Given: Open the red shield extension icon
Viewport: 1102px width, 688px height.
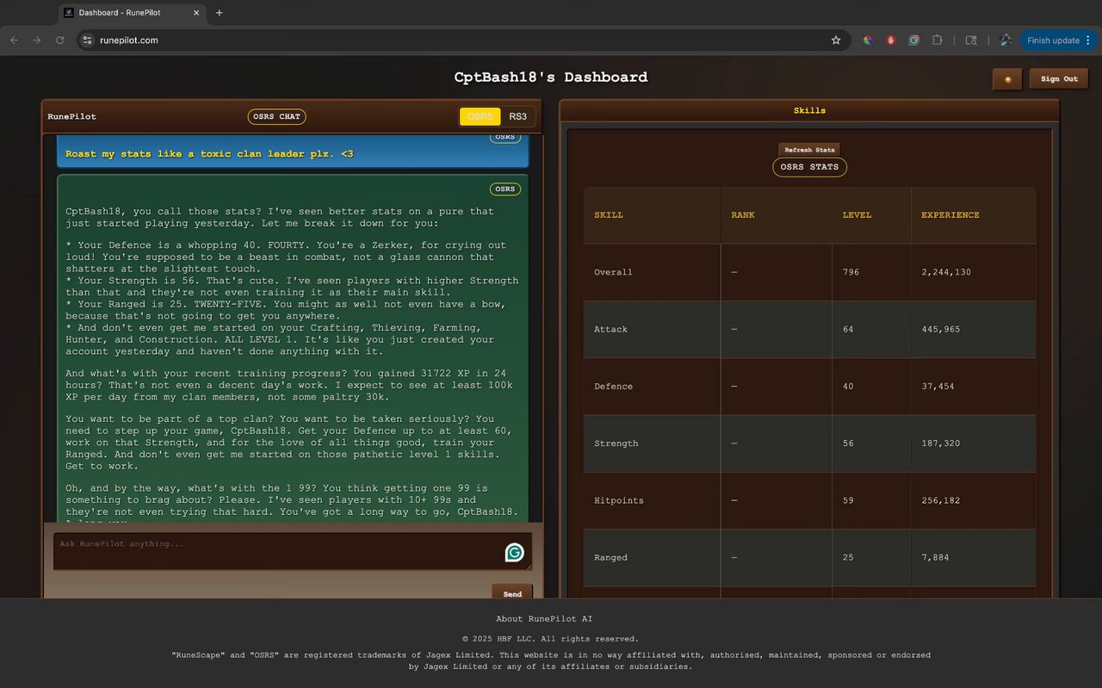Looking at the screenshot, I should pyautogui.click(x=891, y=40).
